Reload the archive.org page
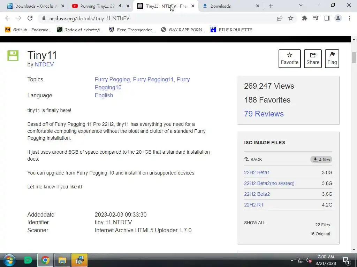This screenshot has height=267, width=357. [x=30, y=18]
